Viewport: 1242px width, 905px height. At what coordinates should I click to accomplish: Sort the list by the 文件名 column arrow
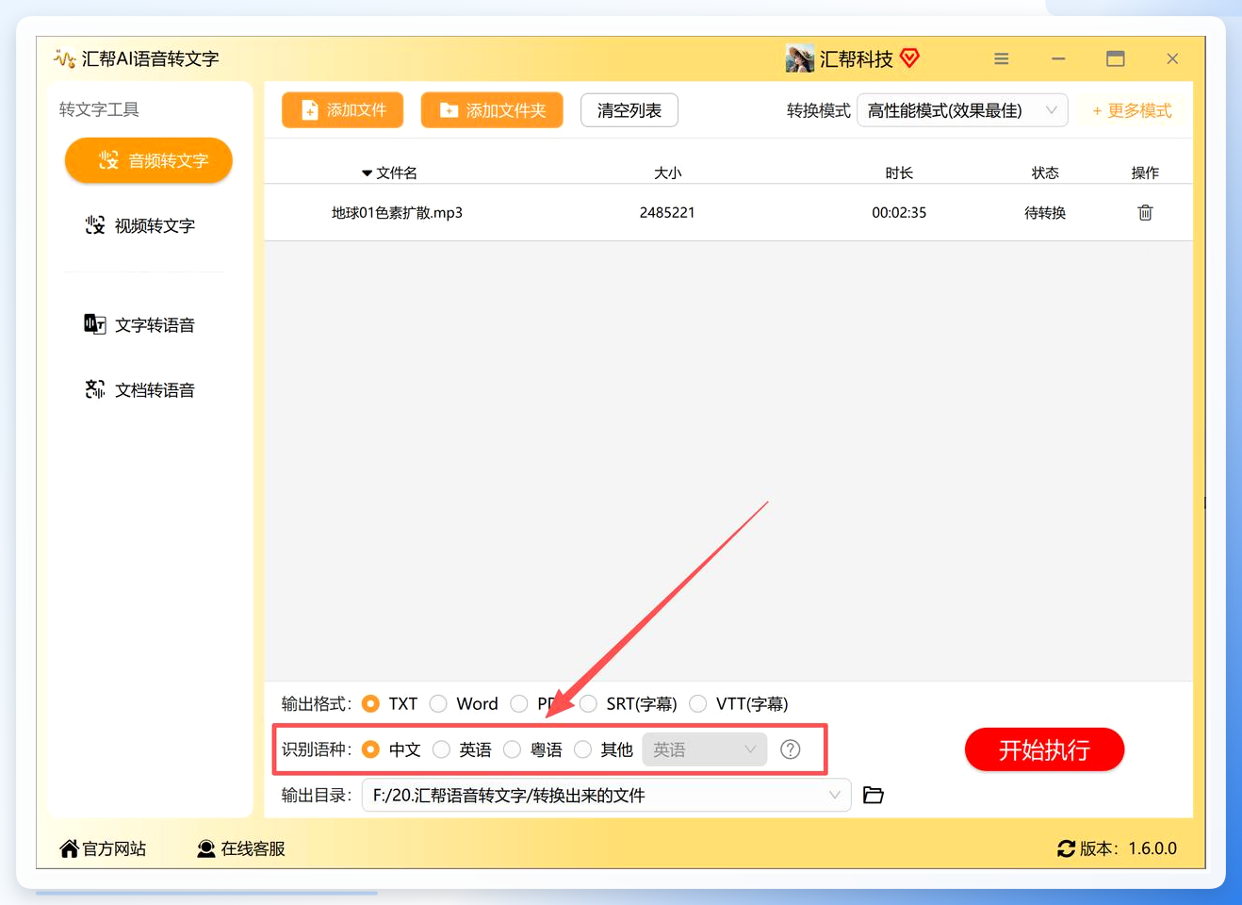point(367,173)
